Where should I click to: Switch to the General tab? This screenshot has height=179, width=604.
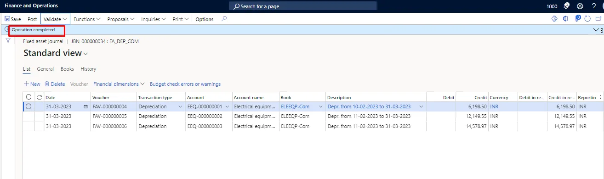(x=46, y=69)
